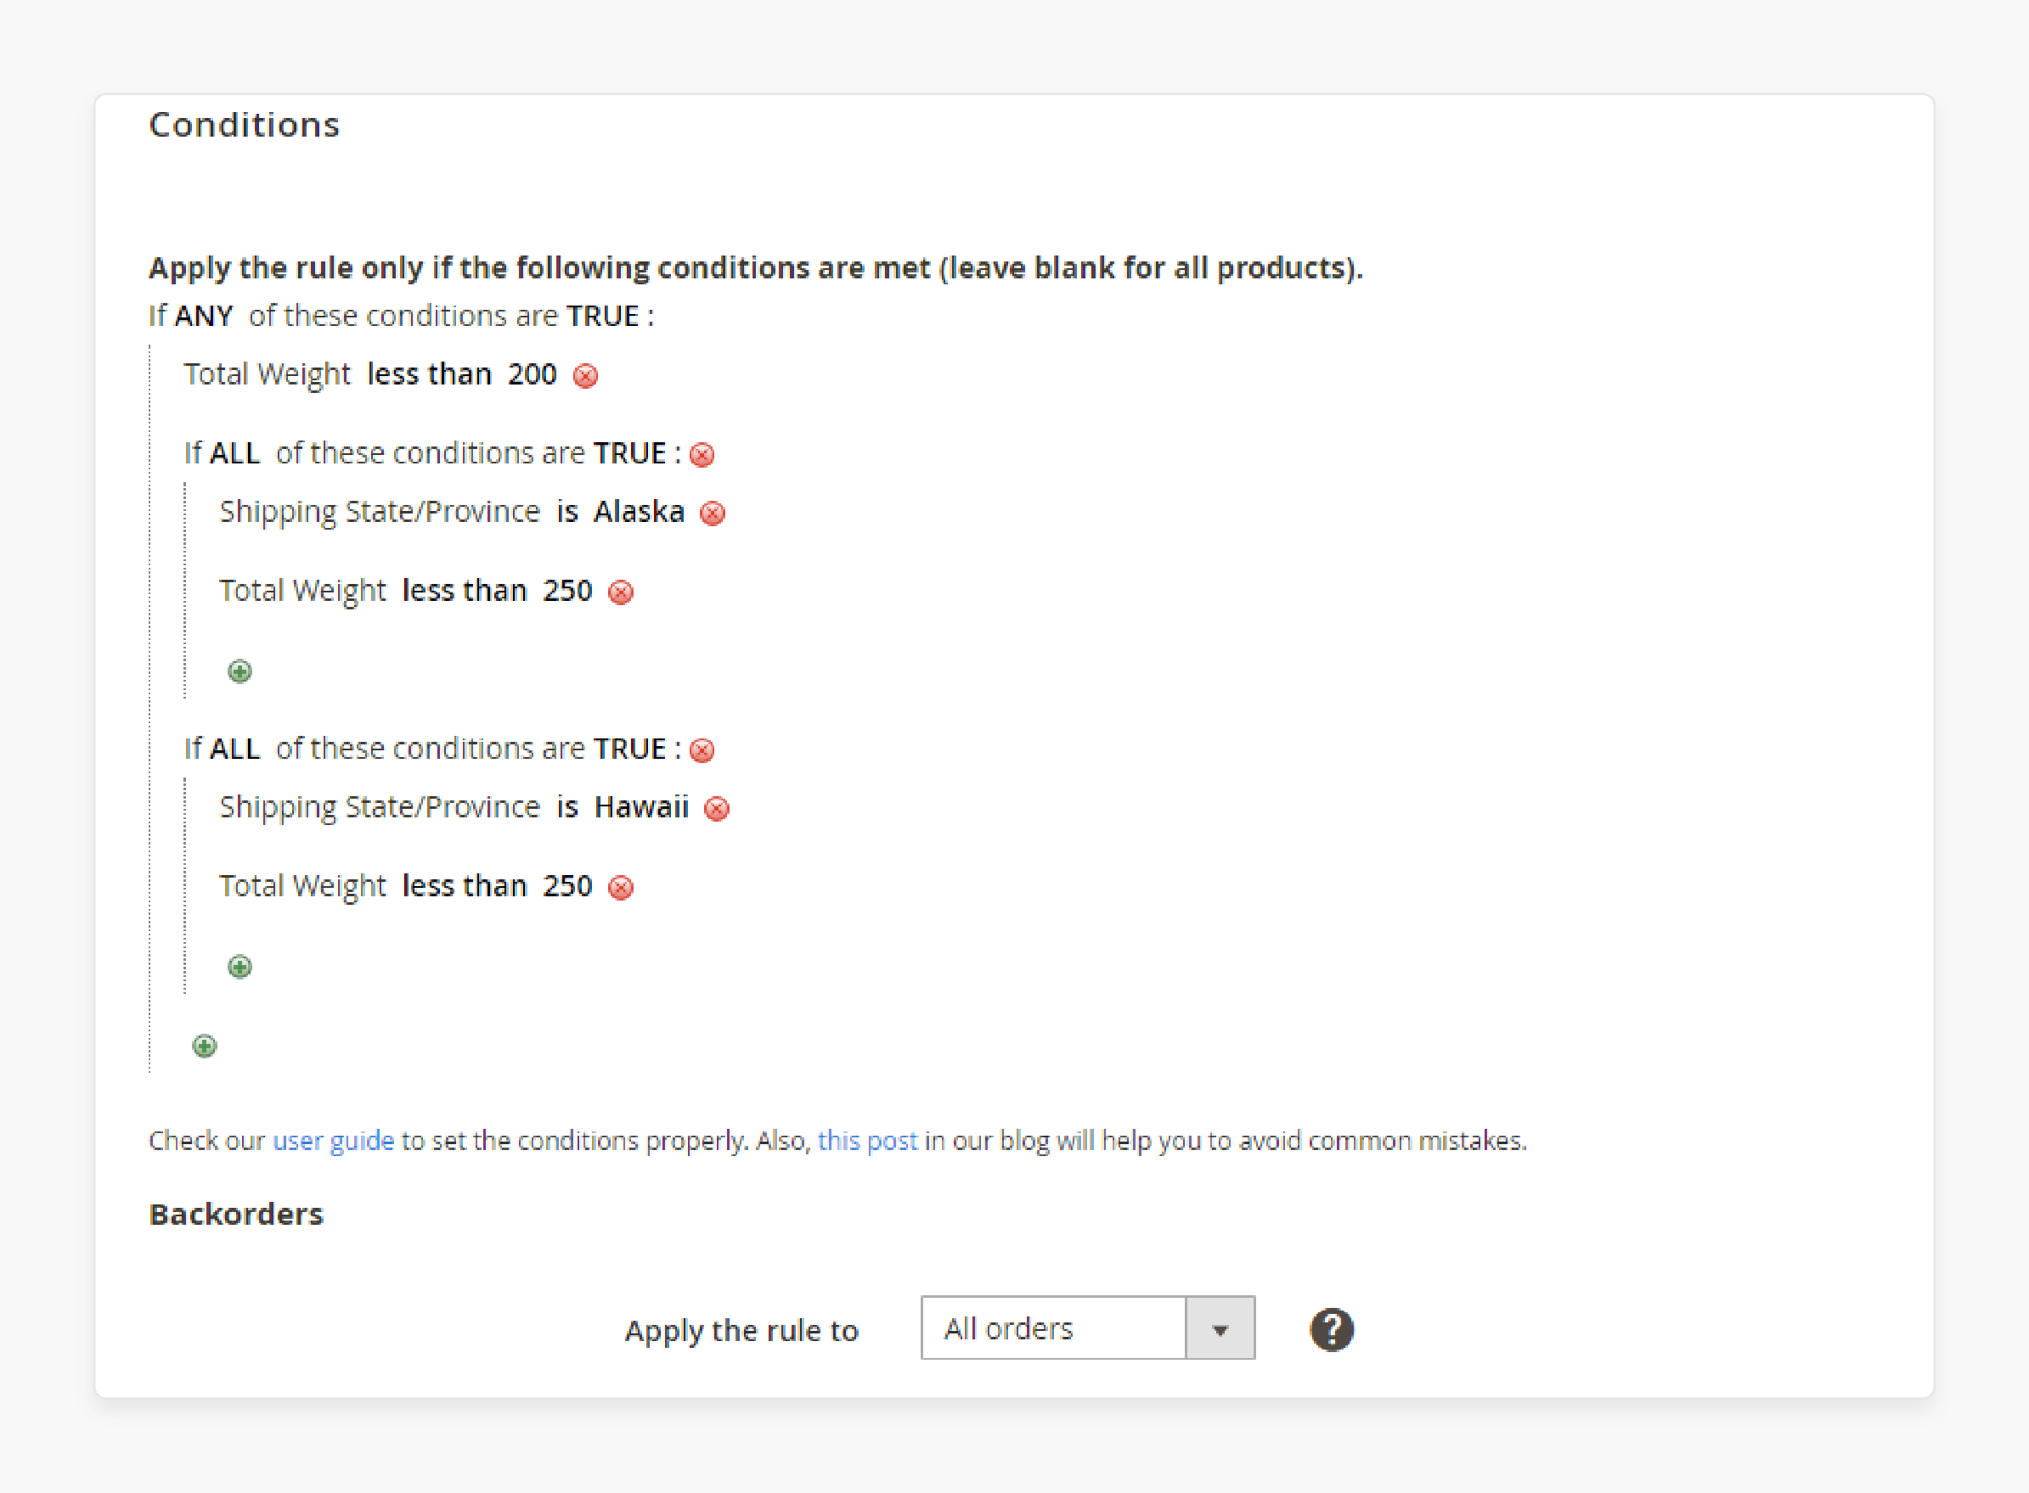Change the operator of Total Weight 200
The image size is (2029, 1493).
(429, 373)
